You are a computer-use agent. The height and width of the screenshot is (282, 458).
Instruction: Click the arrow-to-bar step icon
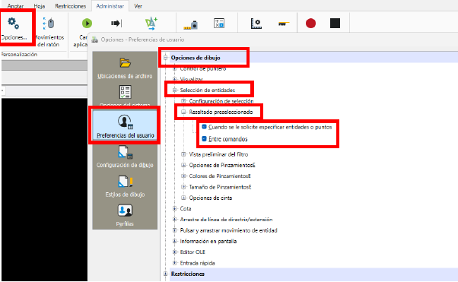[x=116, y=23]
